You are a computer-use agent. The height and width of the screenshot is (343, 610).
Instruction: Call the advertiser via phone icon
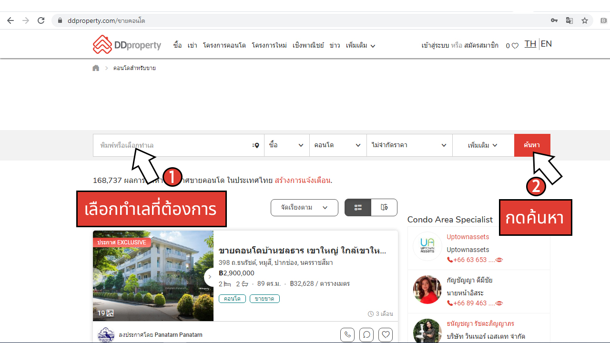tap(347, 335)
